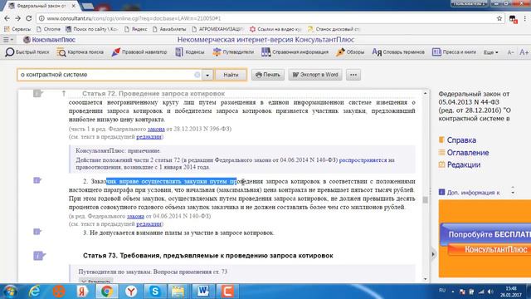Increase font size with A+
The width and height of the screenshot is (531, 299).
click(524, 52)
